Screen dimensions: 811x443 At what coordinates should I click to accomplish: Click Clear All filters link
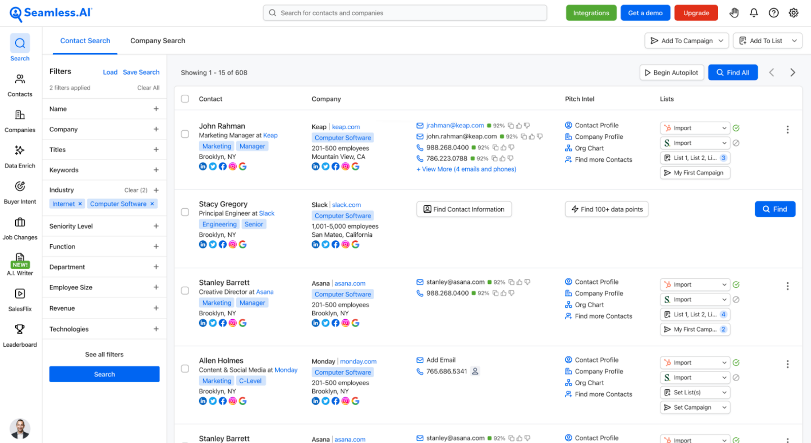click(x=148, y=88)
